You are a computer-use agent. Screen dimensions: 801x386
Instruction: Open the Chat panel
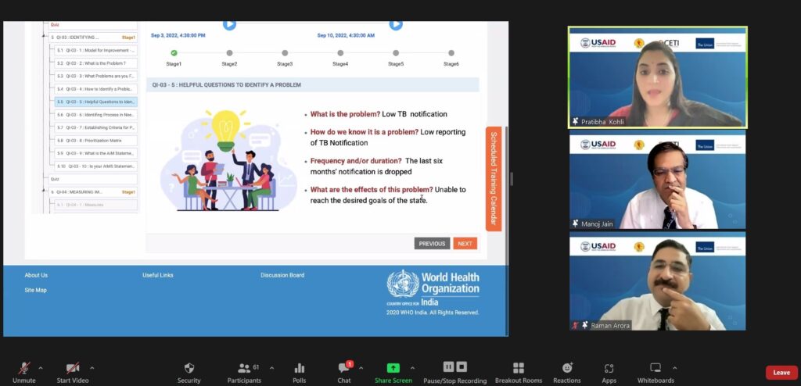pos(343,367)
